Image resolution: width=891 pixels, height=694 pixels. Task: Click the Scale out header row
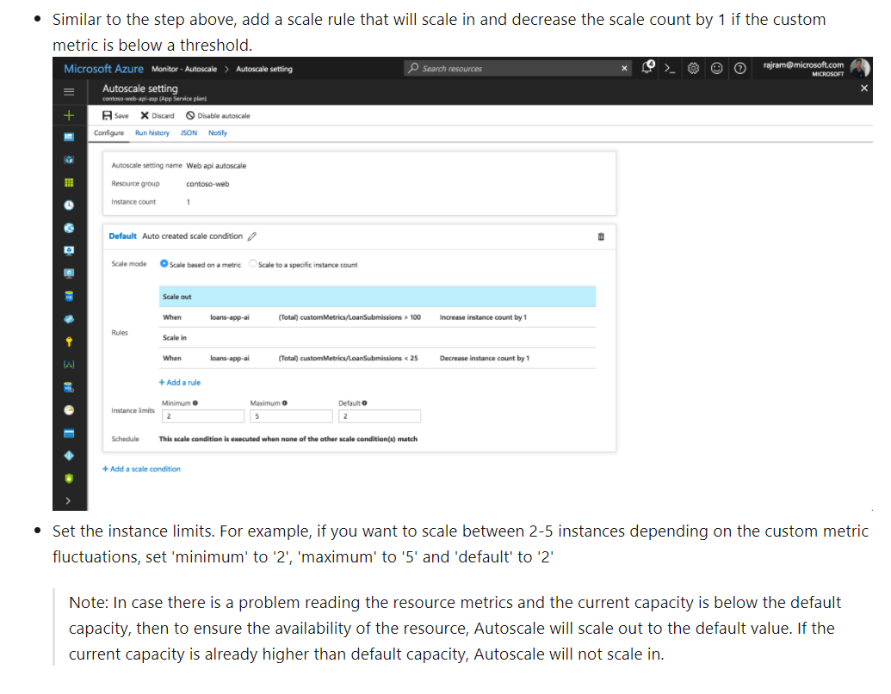pos(377,297)
